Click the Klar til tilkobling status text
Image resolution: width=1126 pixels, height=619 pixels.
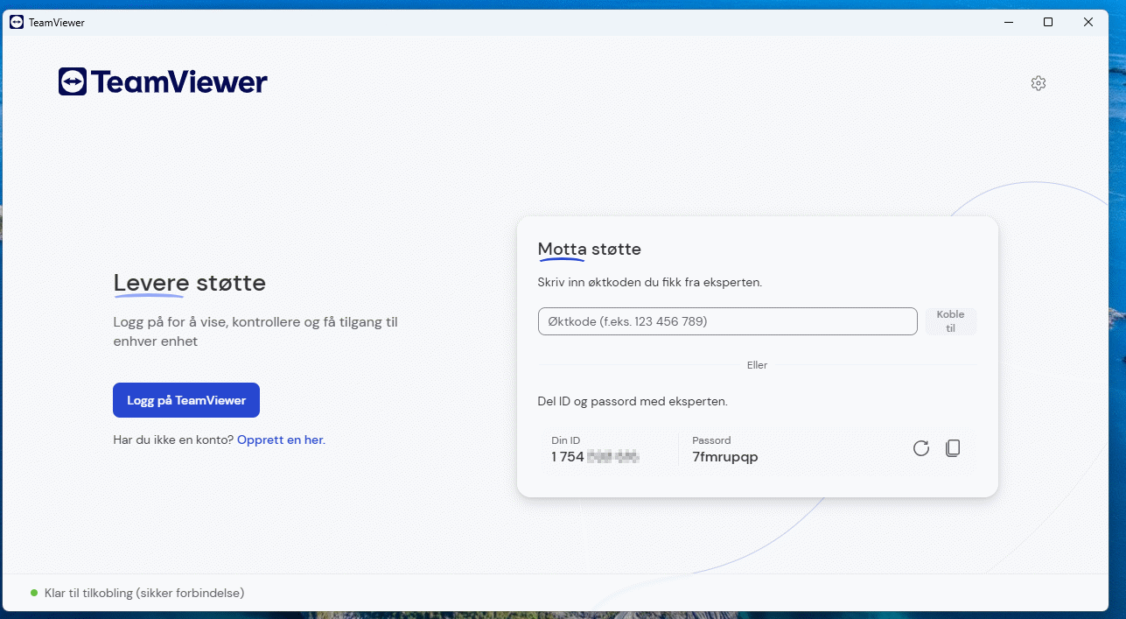[x=144, y=593]
